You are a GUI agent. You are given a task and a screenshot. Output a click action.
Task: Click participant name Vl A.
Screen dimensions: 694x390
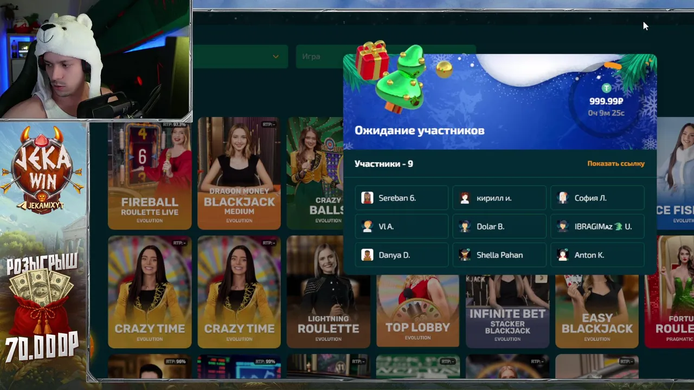pyautogui.click(x=386, y=226)
